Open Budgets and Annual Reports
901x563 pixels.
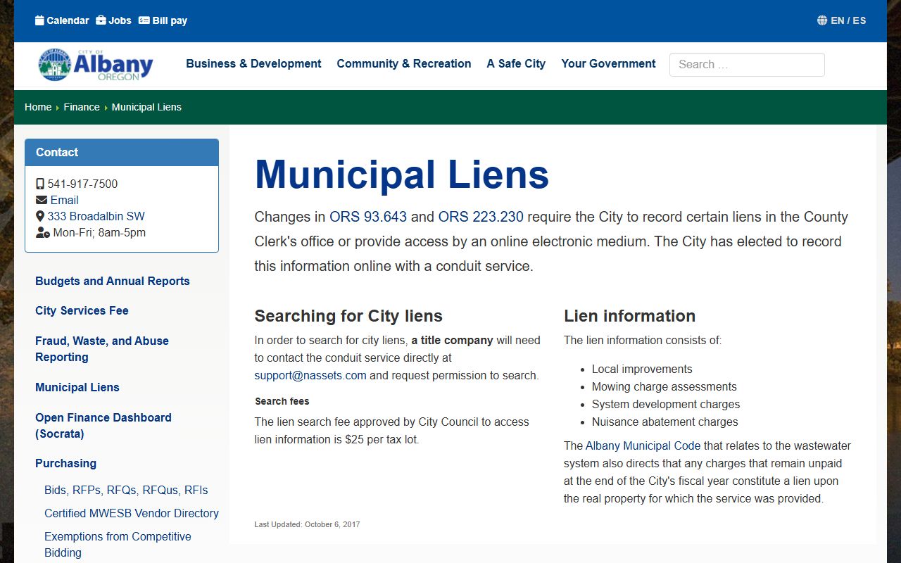click(x=113, y=281)
